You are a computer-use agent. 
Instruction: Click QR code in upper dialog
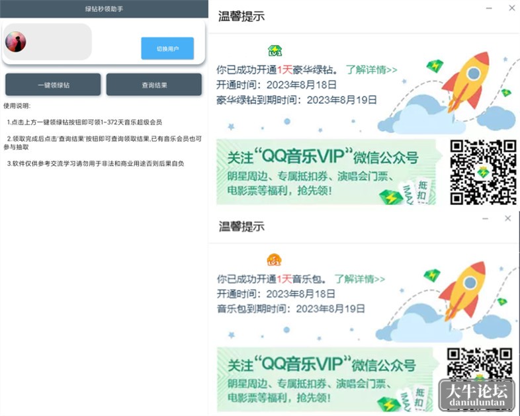[x=483, y=172]
